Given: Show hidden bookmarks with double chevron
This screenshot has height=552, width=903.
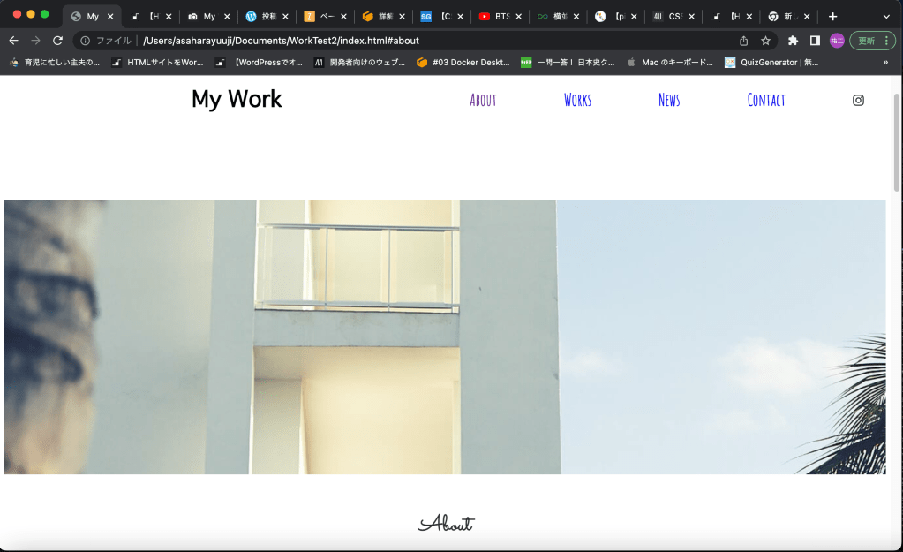Looking at the screenshot, I should pyautogui.click(x=885, y=62).
